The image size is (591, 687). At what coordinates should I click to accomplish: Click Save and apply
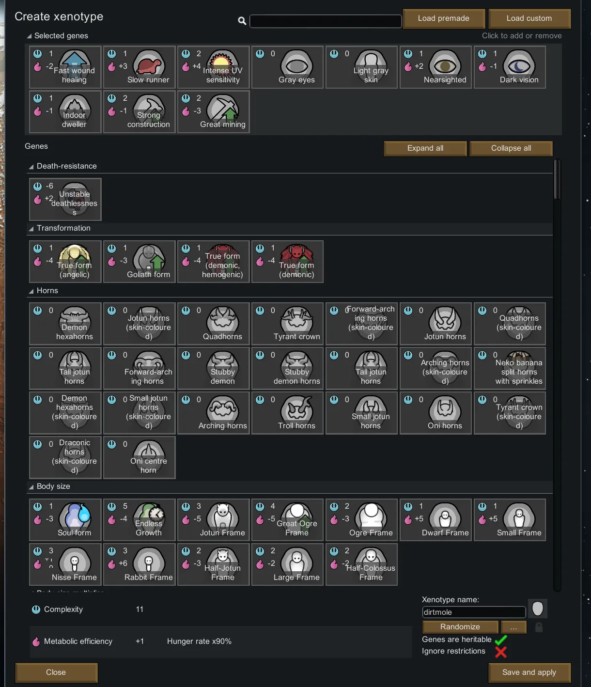click(529, 672)
